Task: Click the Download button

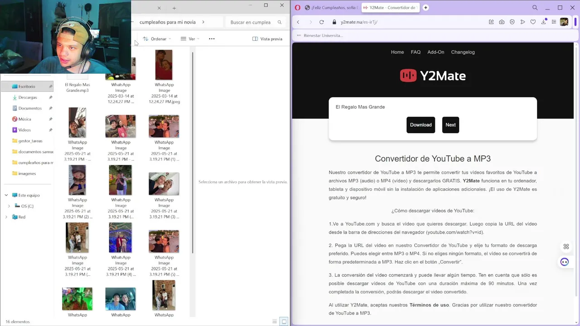Action: pyautogui.click(x=421, y=125)
